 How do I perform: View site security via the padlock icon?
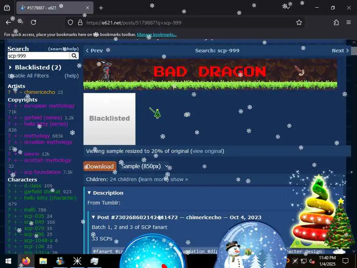pyautogui.click(x=80, y=23)
